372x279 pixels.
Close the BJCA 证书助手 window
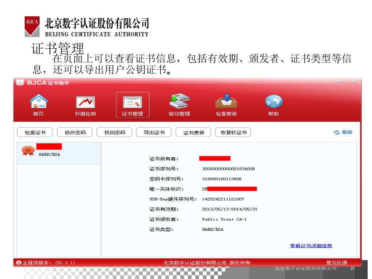[354, 81]
